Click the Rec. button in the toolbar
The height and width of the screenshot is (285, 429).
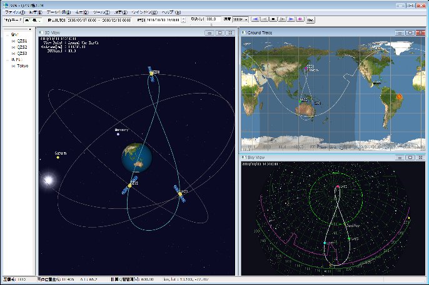(x=311, y=20)
